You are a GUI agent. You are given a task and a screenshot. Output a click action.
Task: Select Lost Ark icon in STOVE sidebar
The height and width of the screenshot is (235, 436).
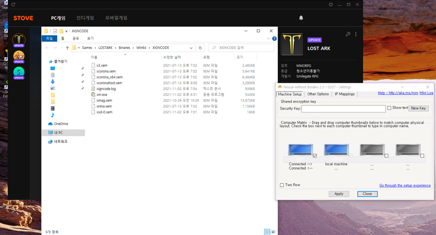coord(19,40)
